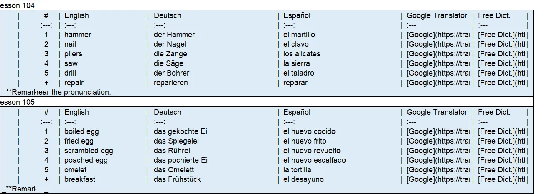Click the Lesson 104 title row

tap(267, 5)
